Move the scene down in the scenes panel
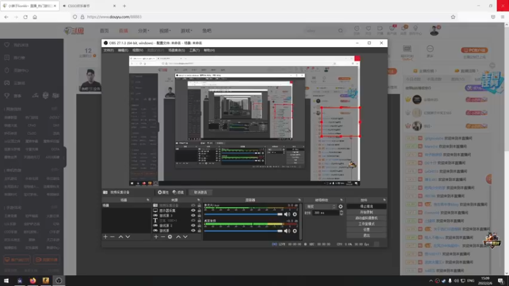This screenshot has height=286, width=509. [128, 236]
